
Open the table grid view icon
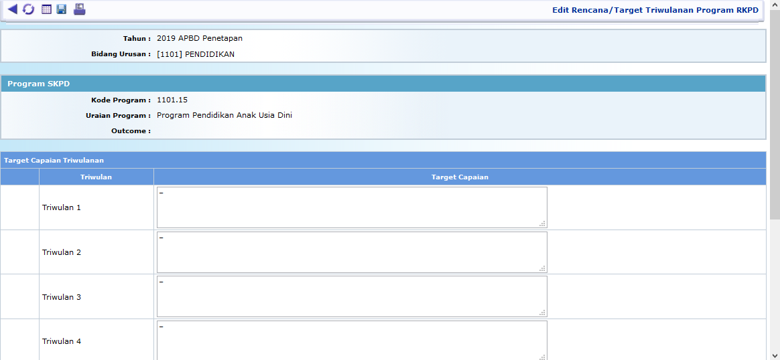pos(46,9)
